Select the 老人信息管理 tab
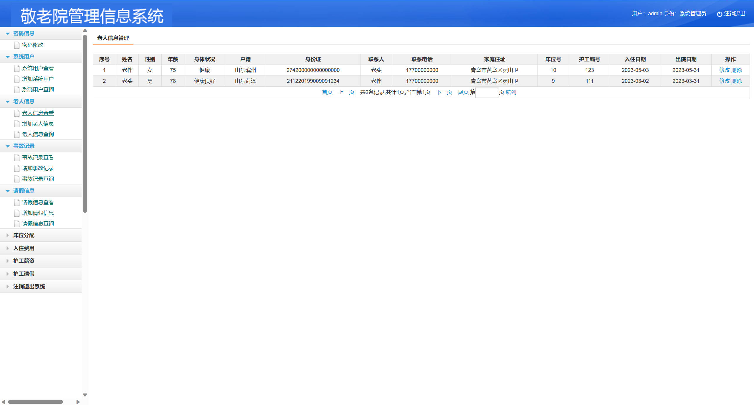 click(x=113, y=38)
